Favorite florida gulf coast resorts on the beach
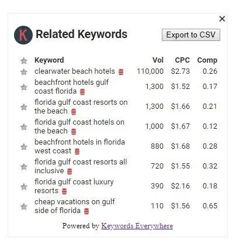Screen dimensions: 236x247 pos(24,107)
